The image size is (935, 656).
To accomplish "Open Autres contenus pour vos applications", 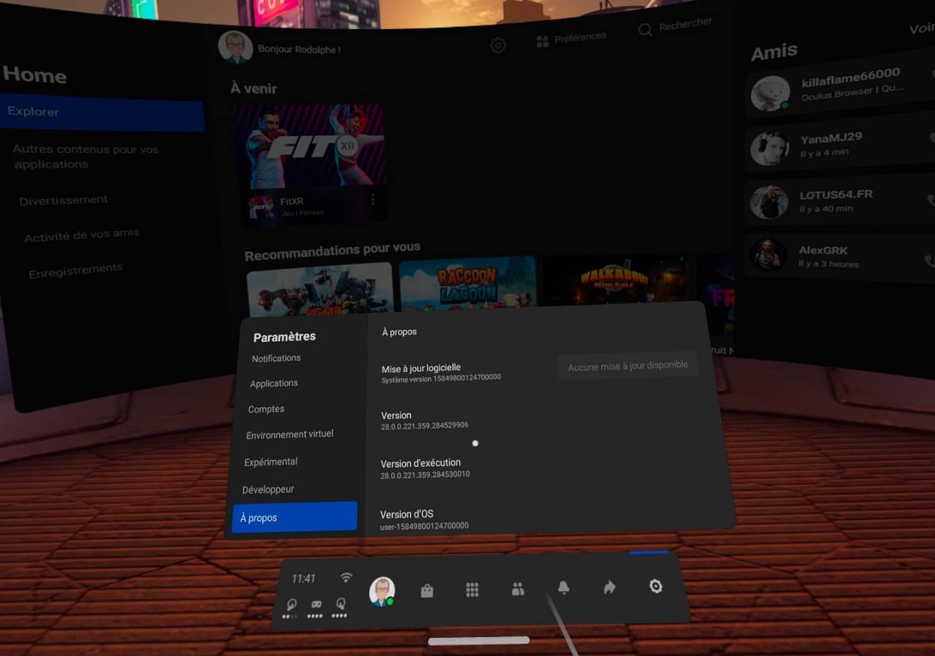I will pos(85,156).
